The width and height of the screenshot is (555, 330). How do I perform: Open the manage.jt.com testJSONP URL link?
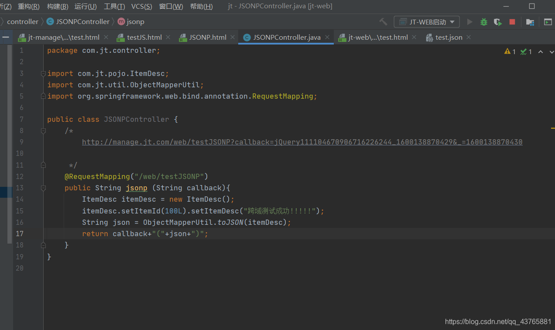(x=302, y=142)
